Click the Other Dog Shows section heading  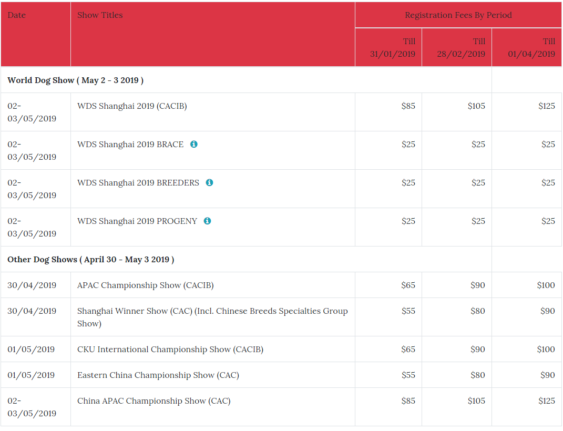[x=90, y=260]
